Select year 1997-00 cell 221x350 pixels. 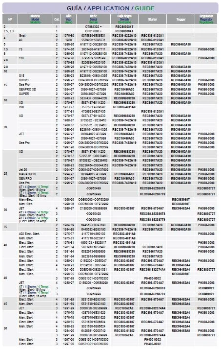(x=69, y=344)
